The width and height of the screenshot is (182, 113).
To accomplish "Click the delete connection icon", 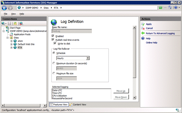I will 21,24.
